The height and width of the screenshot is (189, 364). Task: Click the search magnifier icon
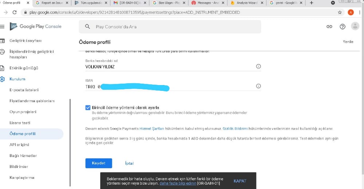(87, 27)
